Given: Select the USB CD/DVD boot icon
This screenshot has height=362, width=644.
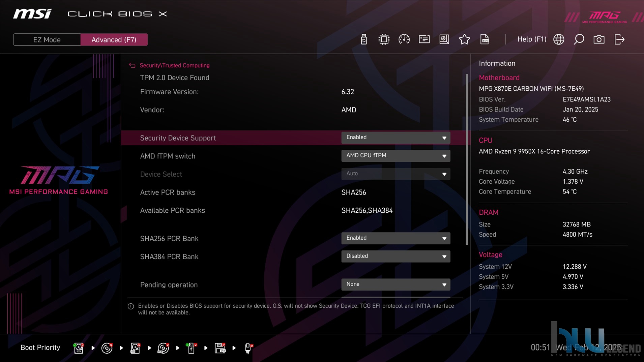Looking at the screenshot, I should [163, 348].
